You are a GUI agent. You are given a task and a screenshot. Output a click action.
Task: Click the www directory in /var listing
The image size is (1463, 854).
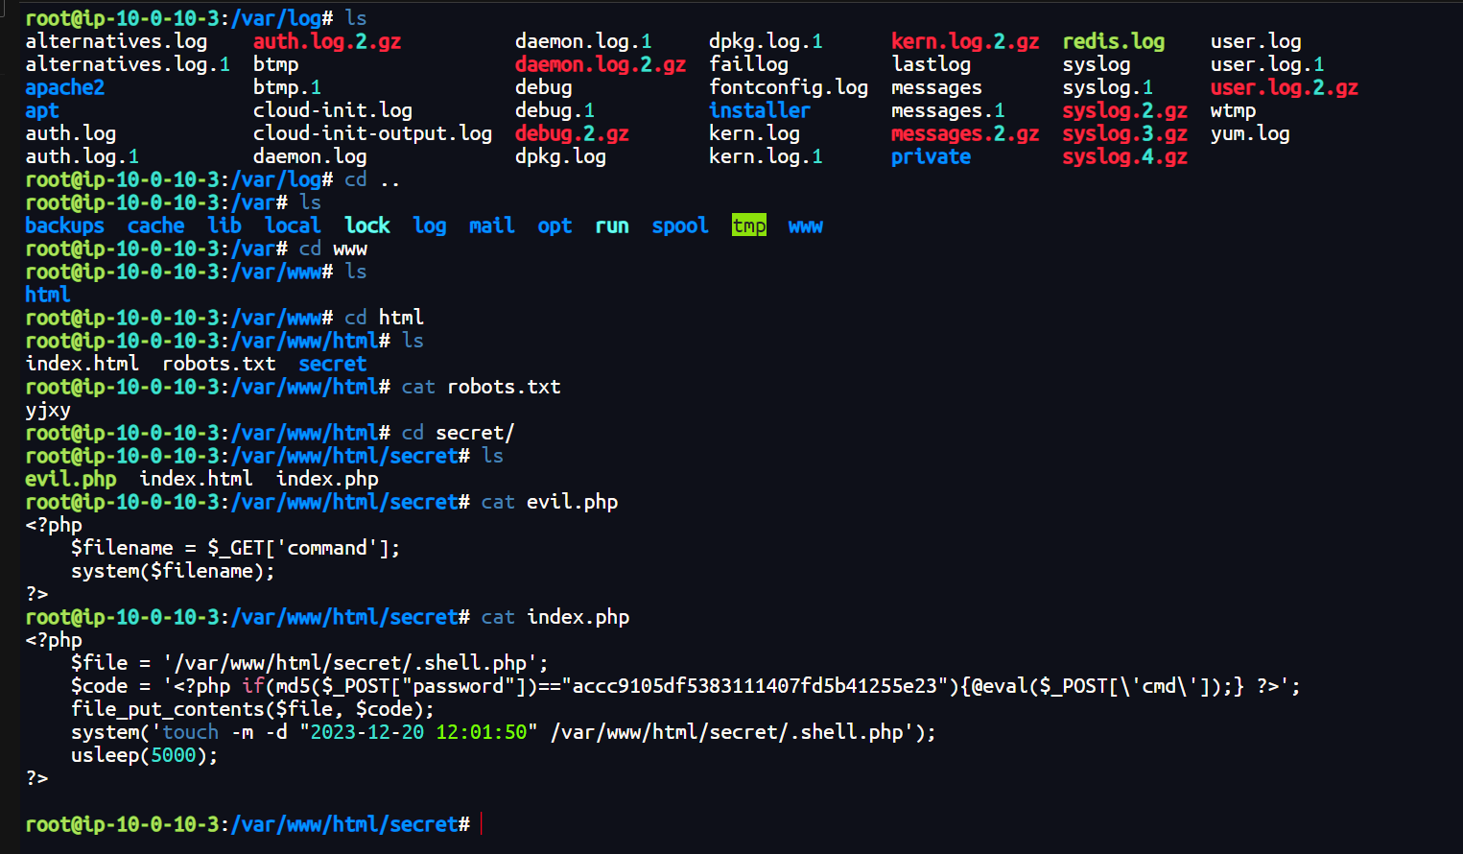[806, 225]
